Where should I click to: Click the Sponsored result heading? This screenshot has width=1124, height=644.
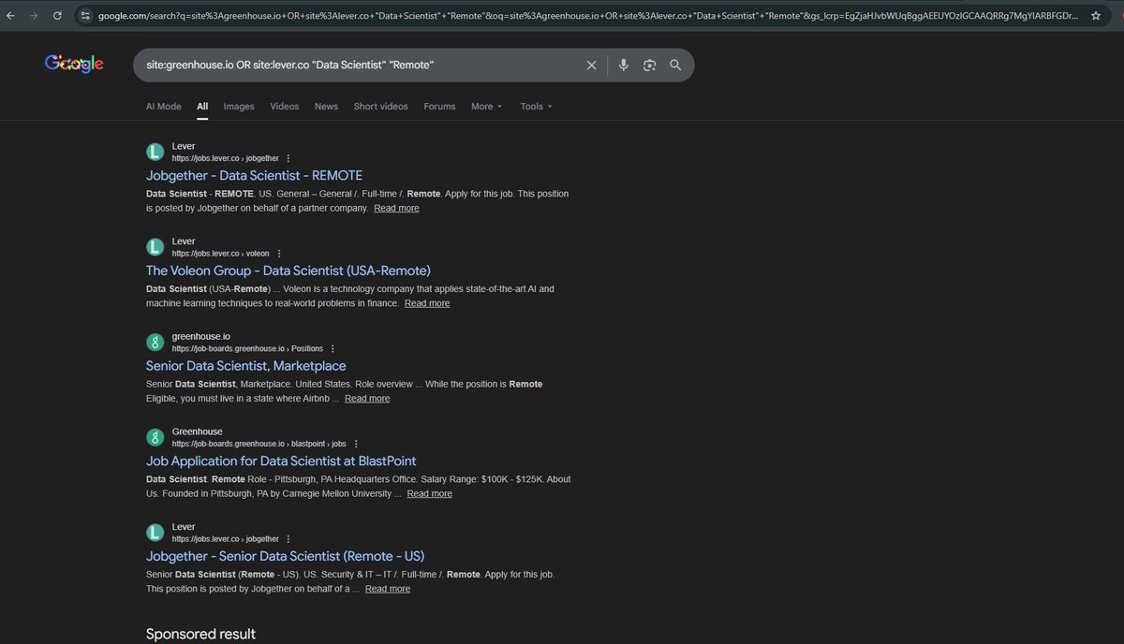(200, 634)
